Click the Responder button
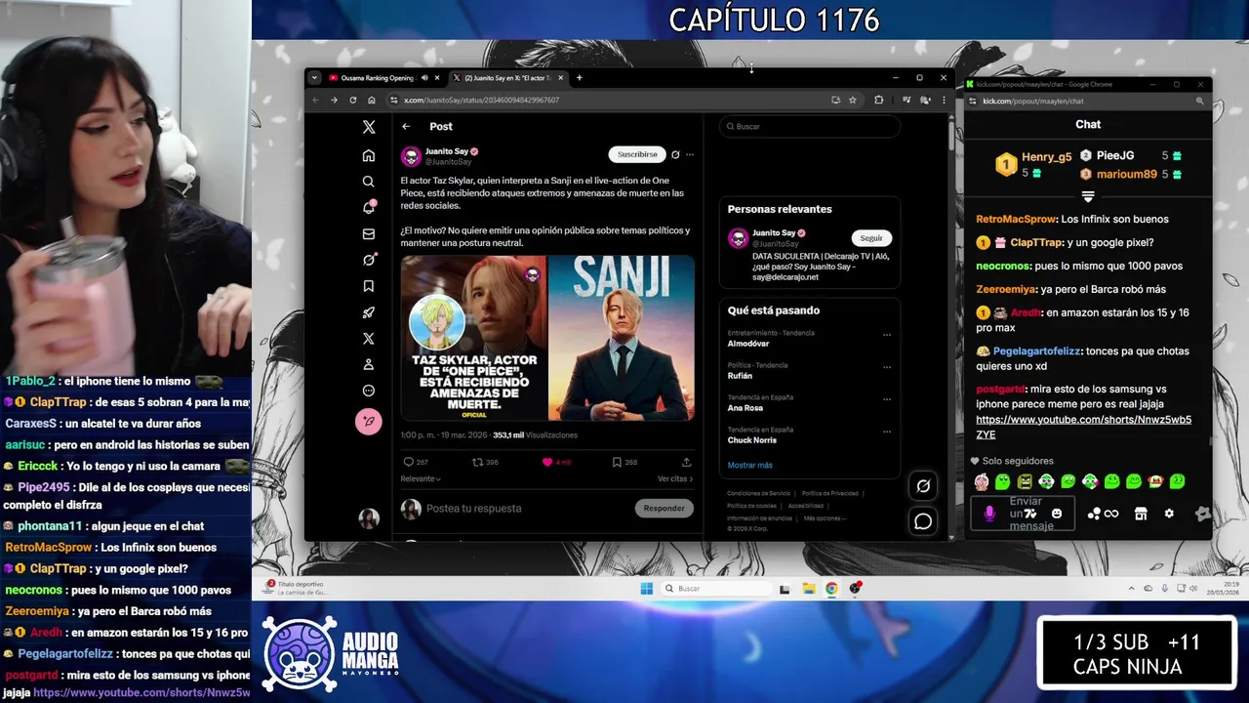The image size is (1249, 703). pos(664,508)
